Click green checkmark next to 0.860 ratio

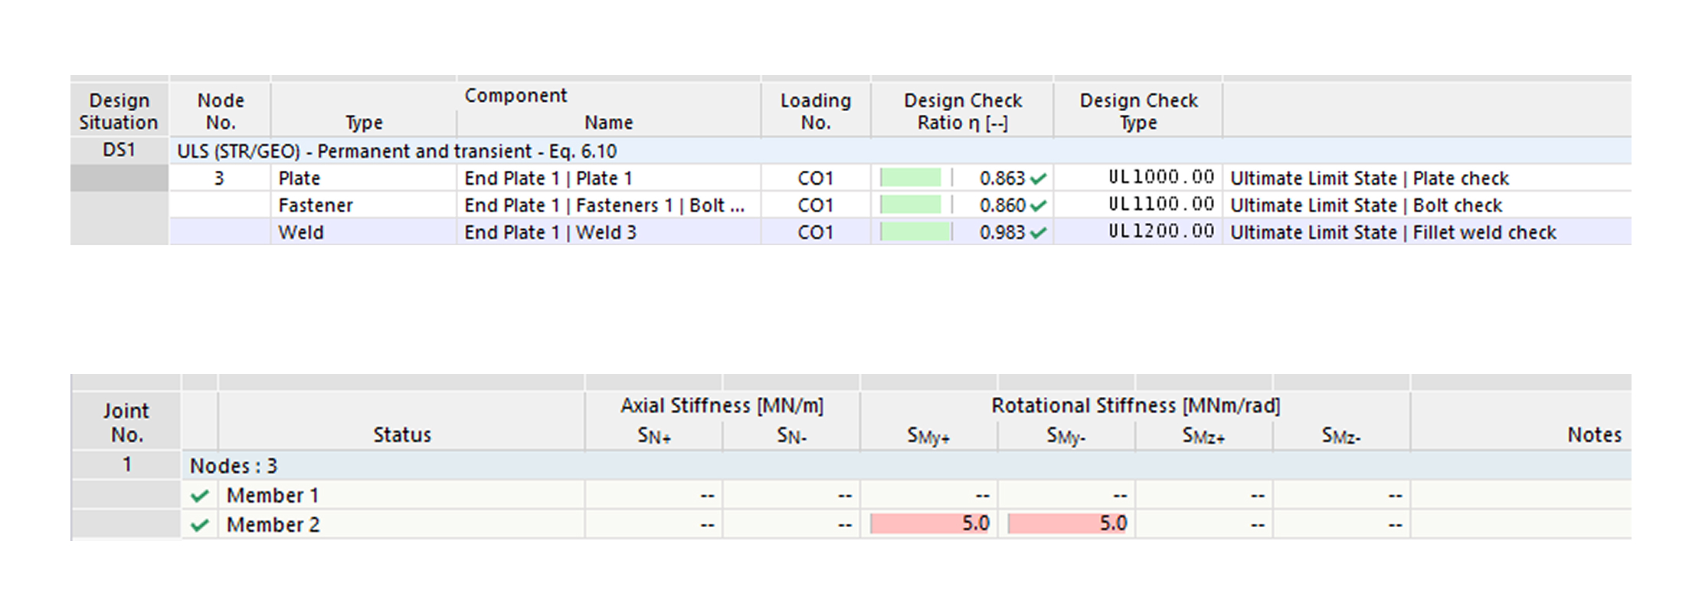click(1038, 205)
